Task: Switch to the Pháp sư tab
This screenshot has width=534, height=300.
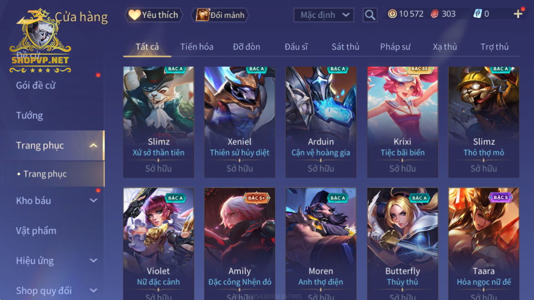Action: click(x=395, y=47)
